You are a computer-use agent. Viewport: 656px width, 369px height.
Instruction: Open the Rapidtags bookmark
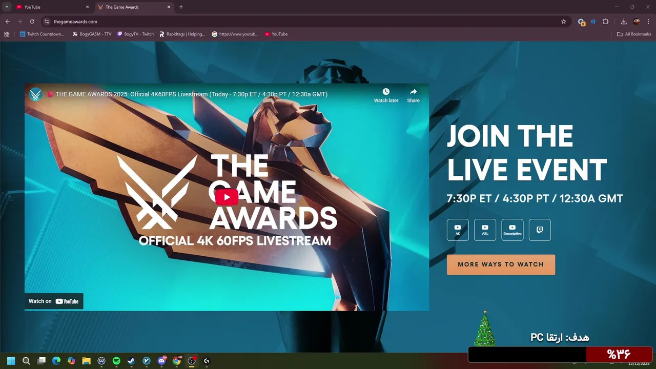[182, 34]
